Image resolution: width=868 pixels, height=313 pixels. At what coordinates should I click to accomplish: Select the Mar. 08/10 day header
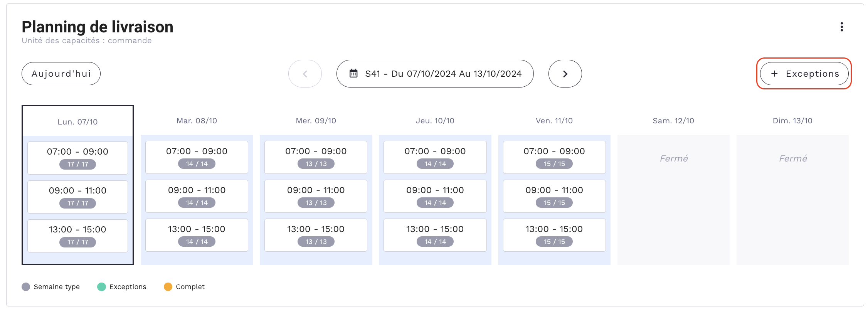click(x=197, y=121)
